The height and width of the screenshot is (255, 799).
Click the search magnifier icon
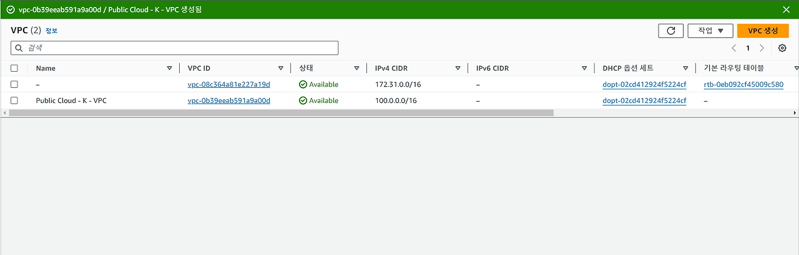[18, 48]
